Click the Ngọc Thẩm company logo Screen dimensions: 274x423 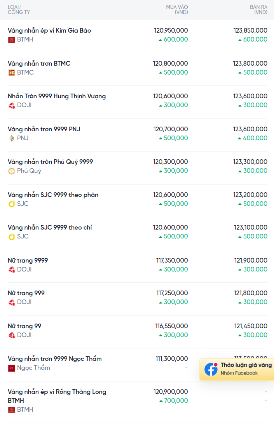(x=12, y=368)
